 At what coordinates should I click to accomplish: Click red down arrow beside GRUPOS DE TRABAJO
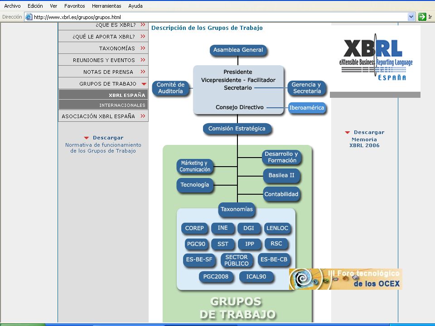pos(144,84)
